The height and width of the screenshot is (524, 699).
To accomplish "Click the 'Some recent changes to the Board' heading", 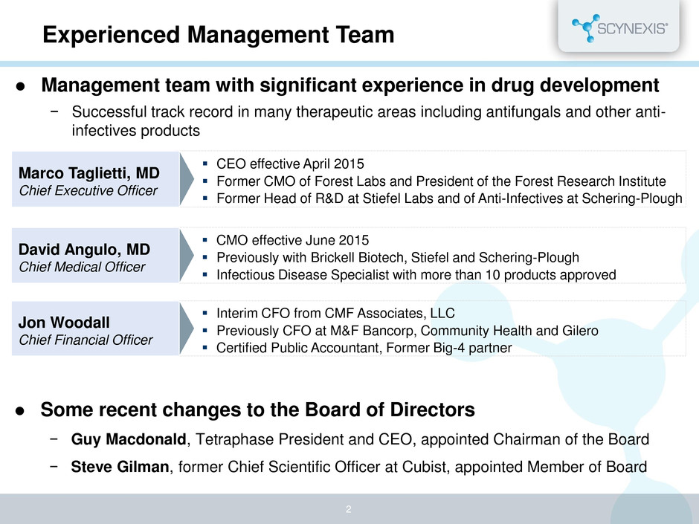I will coord(257,410).
